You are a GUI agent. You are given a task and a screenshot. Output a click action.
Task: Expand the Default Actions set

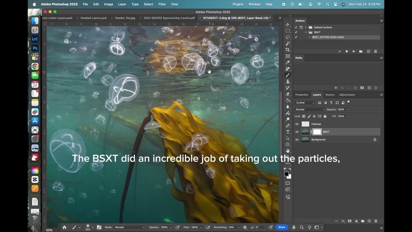(306, 27)
